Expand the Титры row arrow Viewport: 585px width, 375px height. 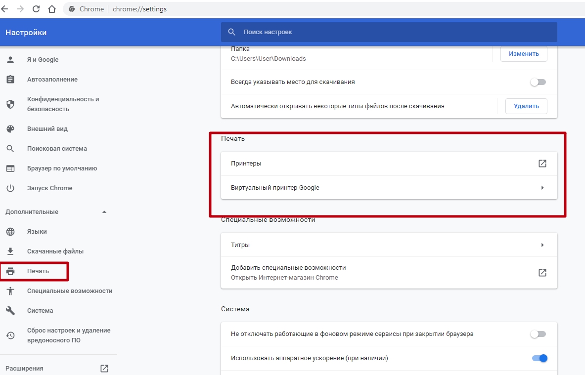[542, 245]
